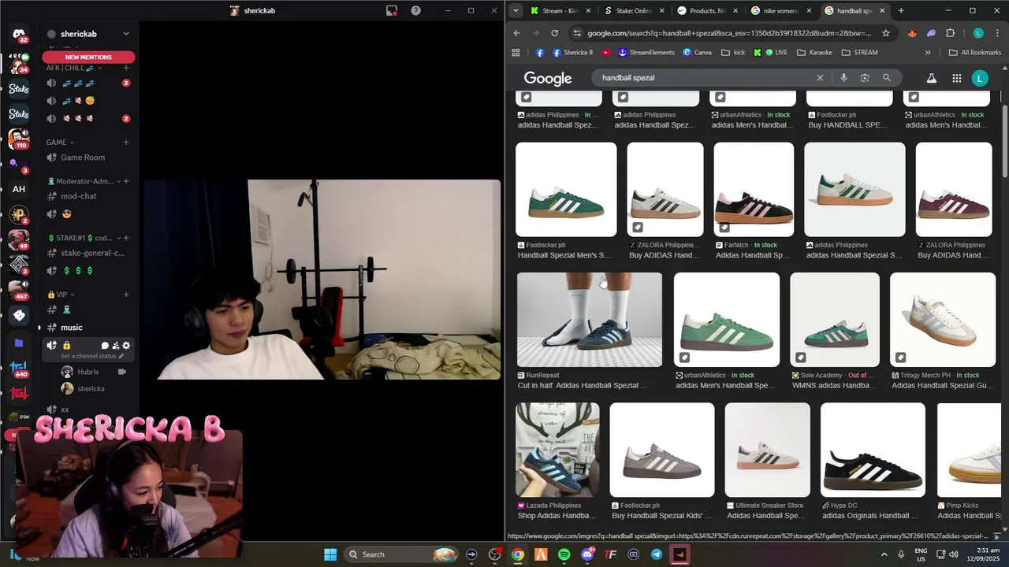
Task: Open MetaMask fox extension
Action: [912, 33]
